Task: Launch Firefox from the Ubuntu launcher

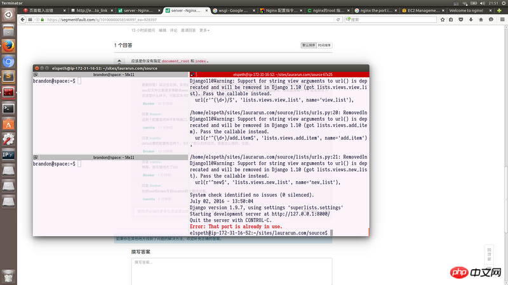Action: (8, 46)
